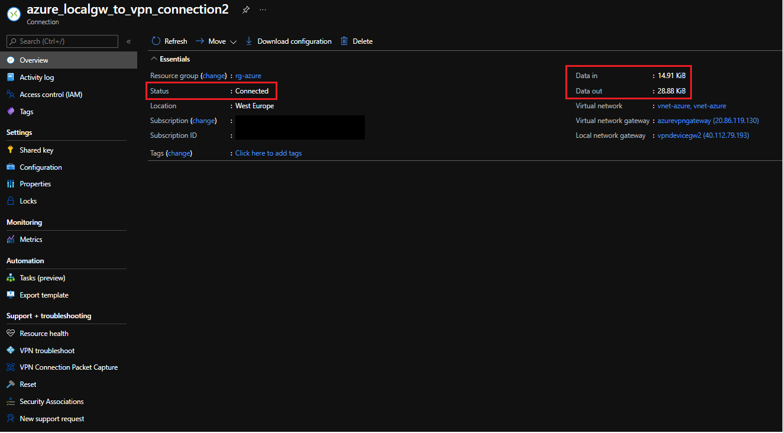The height and width of the screenshot is (433, 783).
Task: Click the Data in 14.91 KiB value
Action: coord(672,76)
